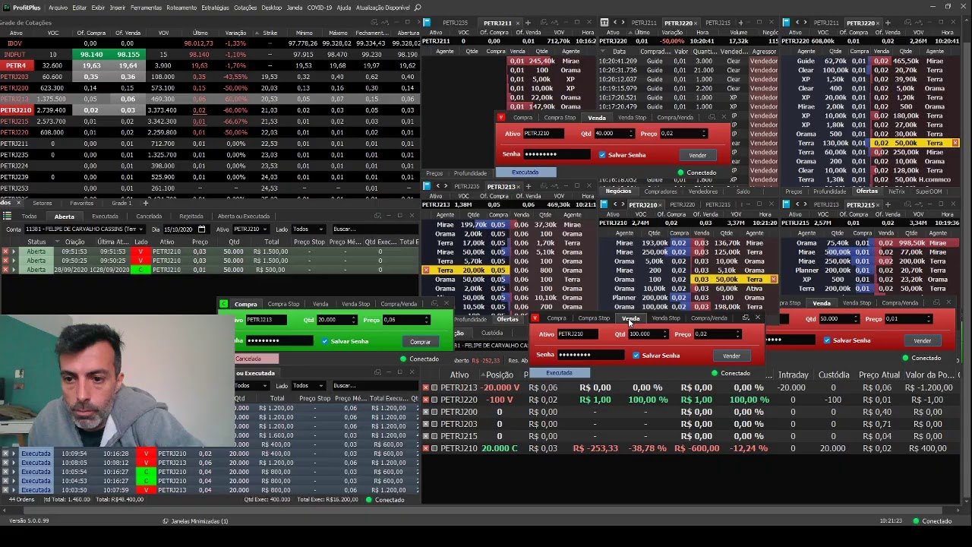
Task: Click the Buscar search field in open orders
Action: 374,229
